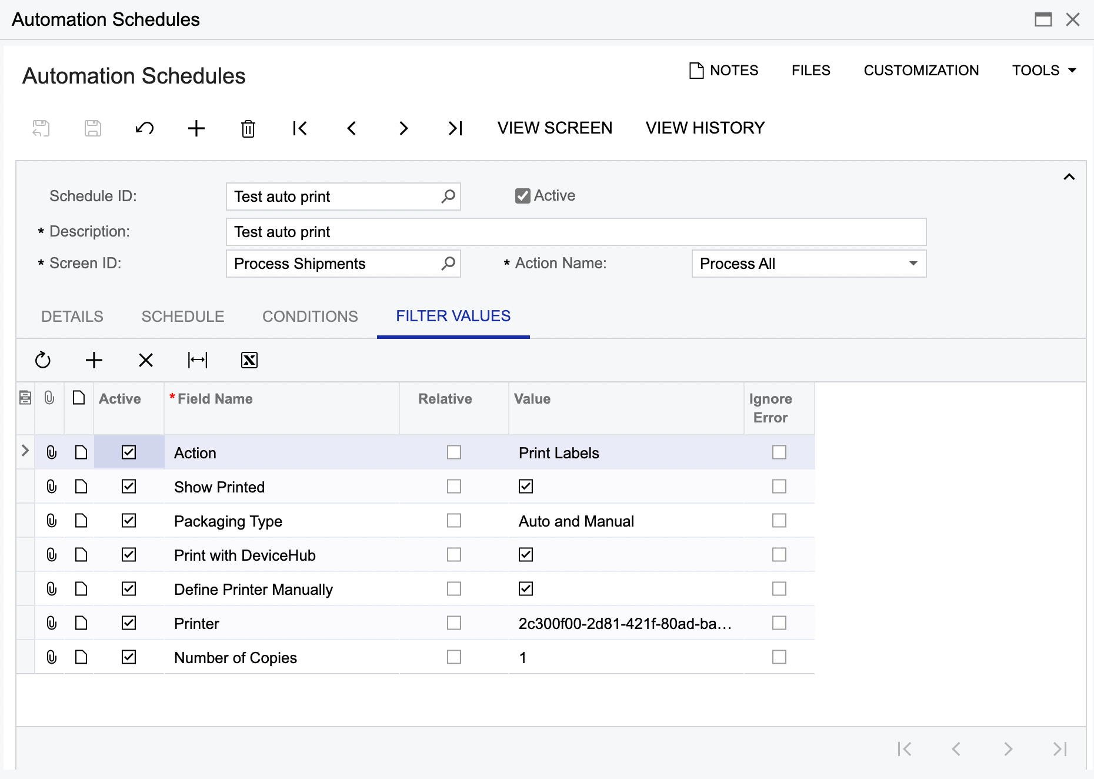Viewport: 1094px width, 779px height.
Task: Open the FILES dialog
Action: click(811, 71)
